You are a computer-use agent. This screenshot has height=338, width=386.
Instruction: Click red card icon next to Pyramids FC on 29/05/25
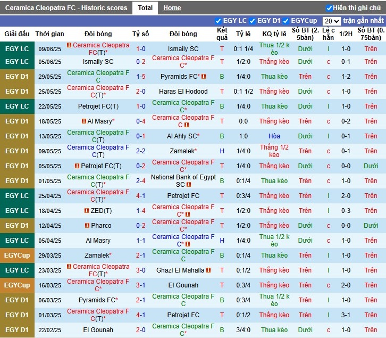coord(204,77)
